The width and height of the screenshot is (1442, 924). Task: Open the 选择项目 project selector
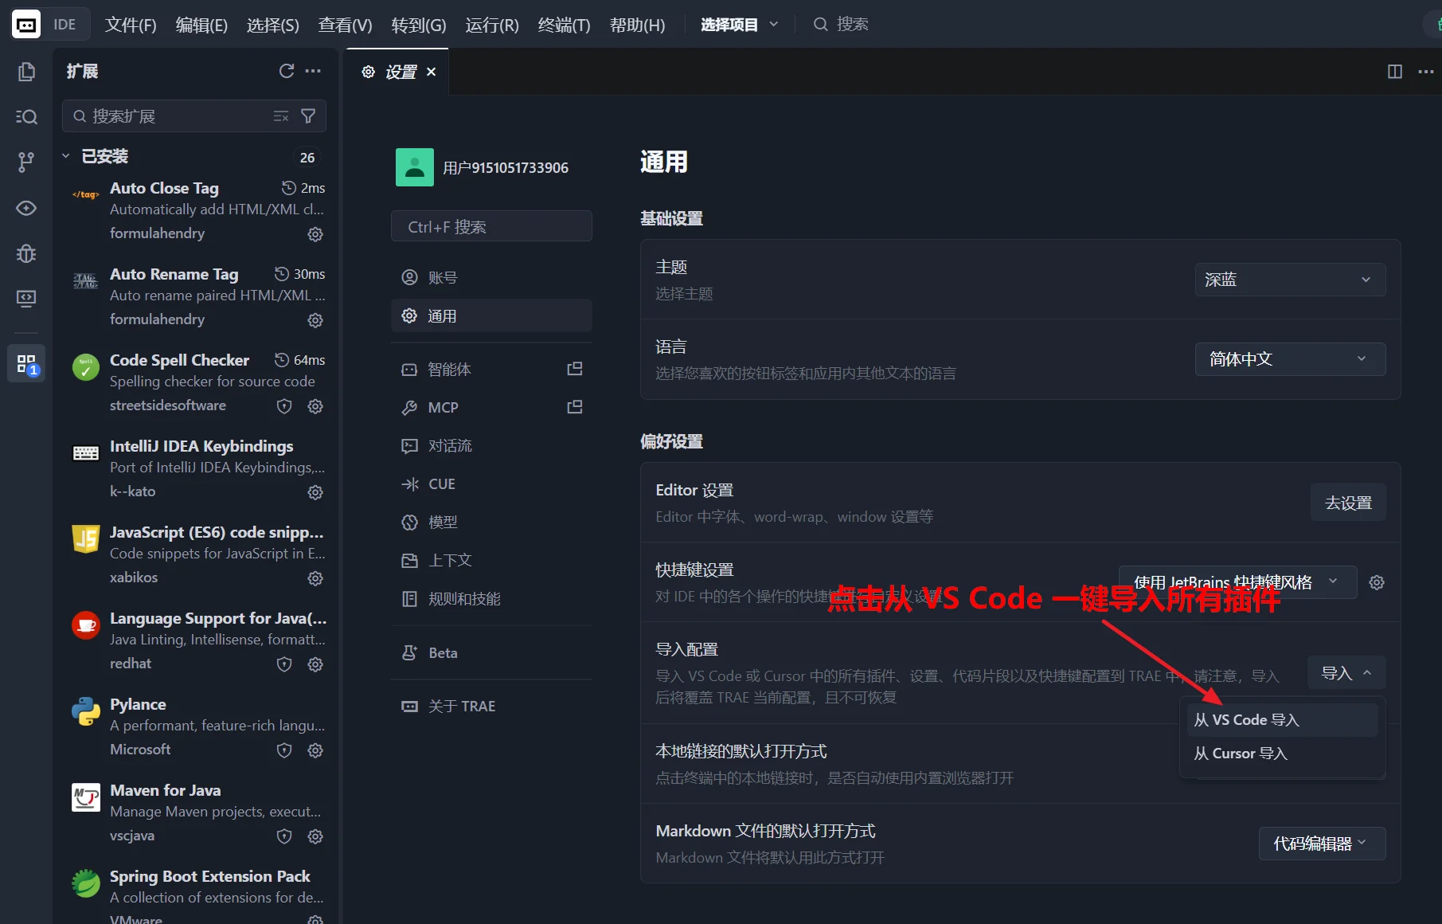(740, 25)
